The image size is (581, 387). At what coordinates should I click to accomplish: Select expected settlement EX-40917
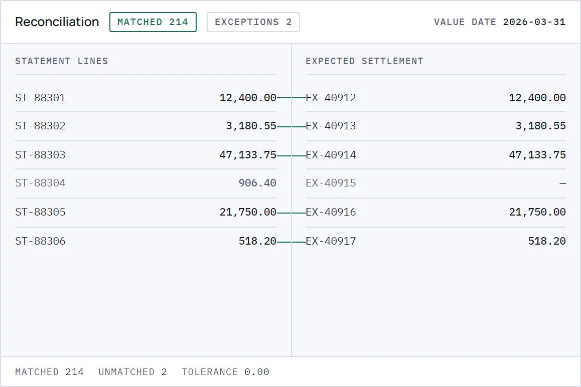[435, 241]
